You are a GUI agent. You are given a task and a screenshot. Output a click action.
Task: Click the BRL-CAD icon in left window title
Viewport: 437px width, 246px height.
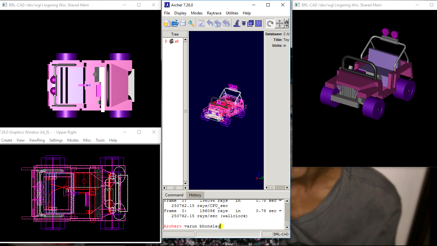[x=4, y=5]
